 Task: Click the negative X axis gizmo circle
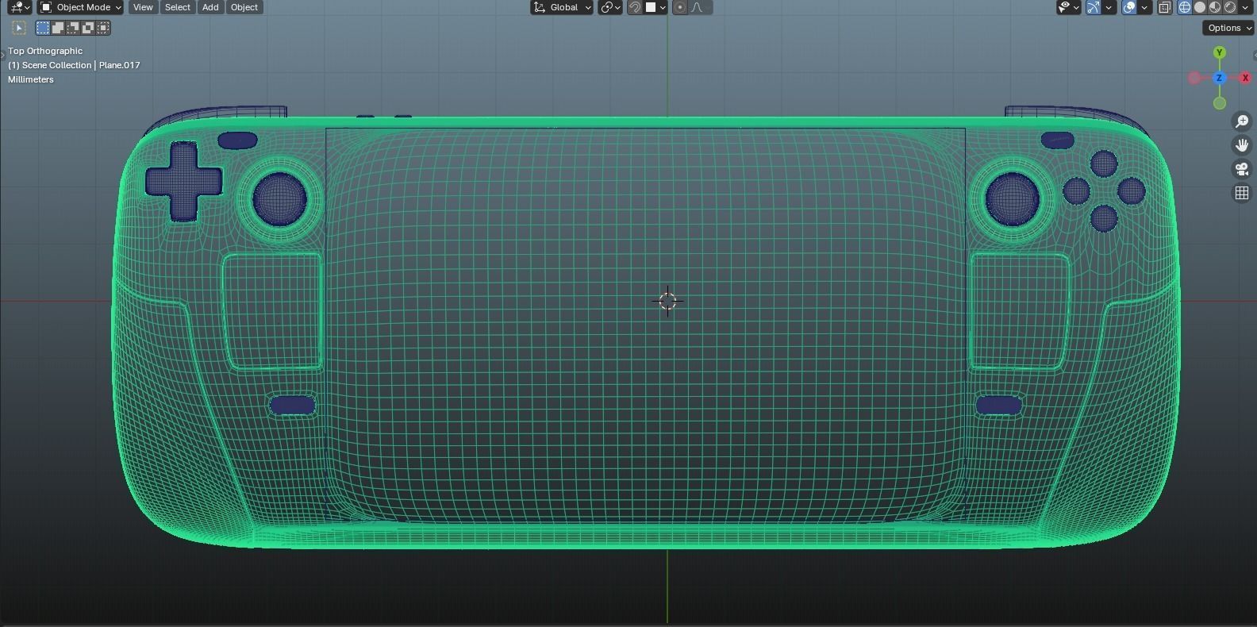1194,78
